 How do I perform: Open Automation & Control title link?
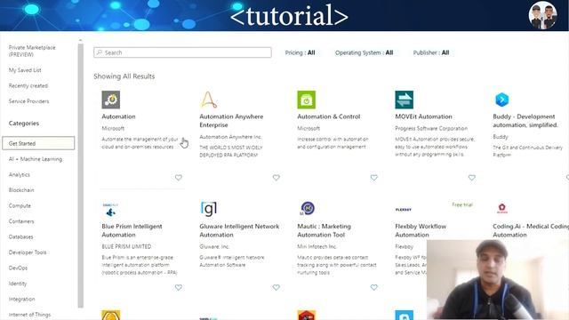[329, 116]
